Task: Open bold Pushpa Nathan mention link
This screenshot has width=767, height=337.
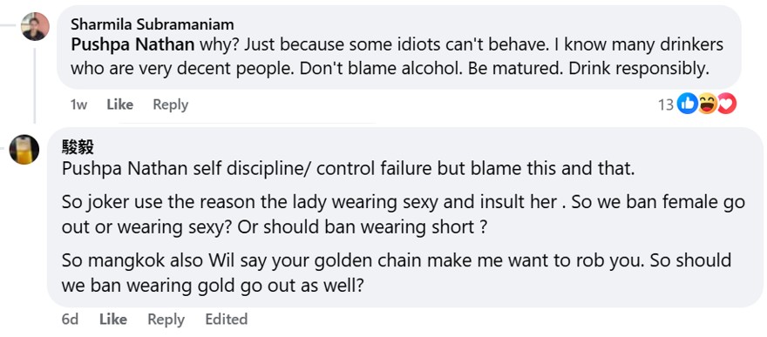Action: click(132, 44)
